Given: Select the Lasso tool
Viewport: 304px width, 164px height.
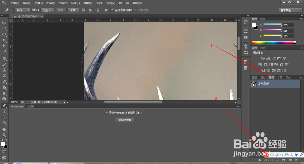Looking at the screenshot, I should click(x=4, y=35).
